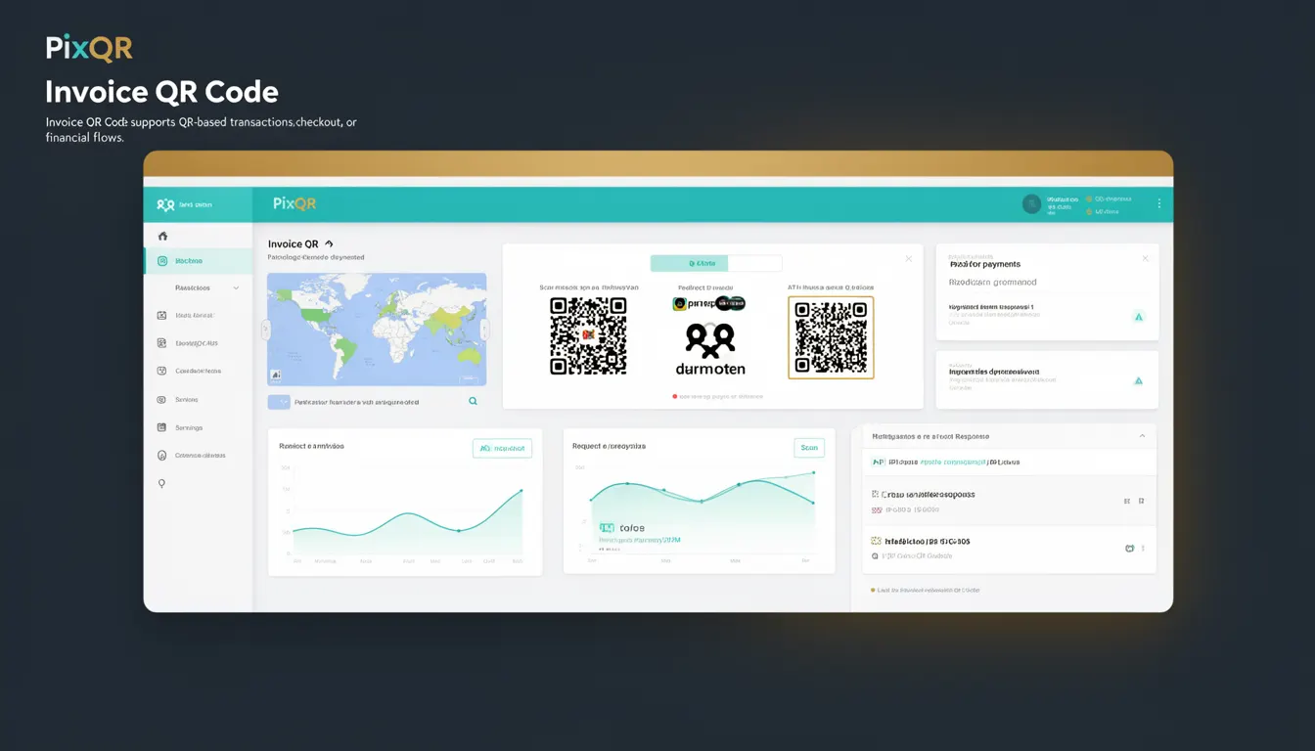1315x751 pixels.
Task: Open the Home icon in sidebar
Action: 162,236
